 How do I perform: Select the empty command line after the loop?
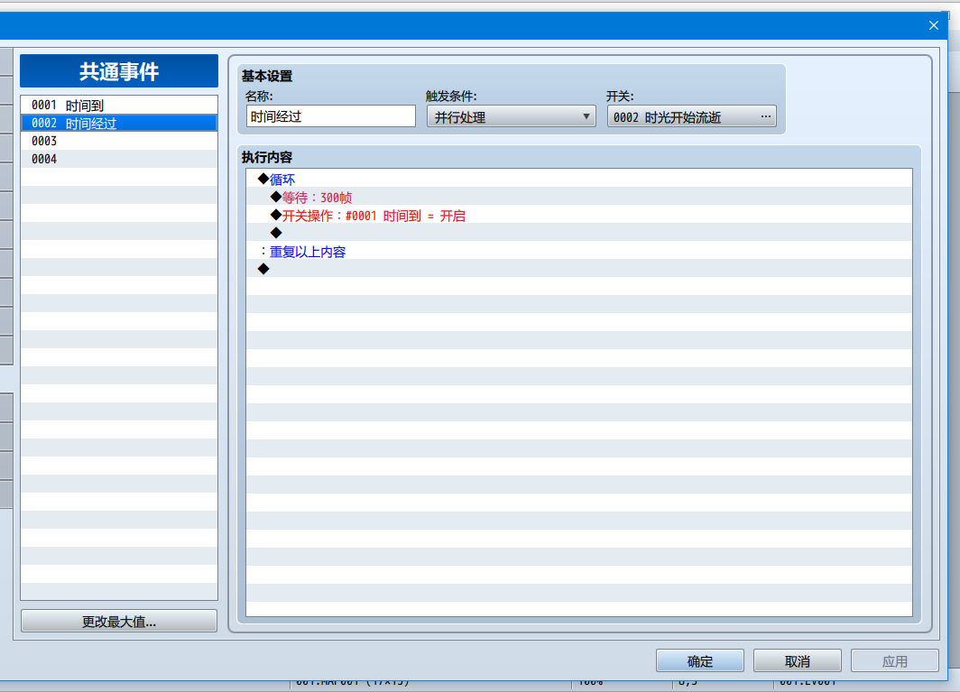pyautogui.click(x=578, y=270)
